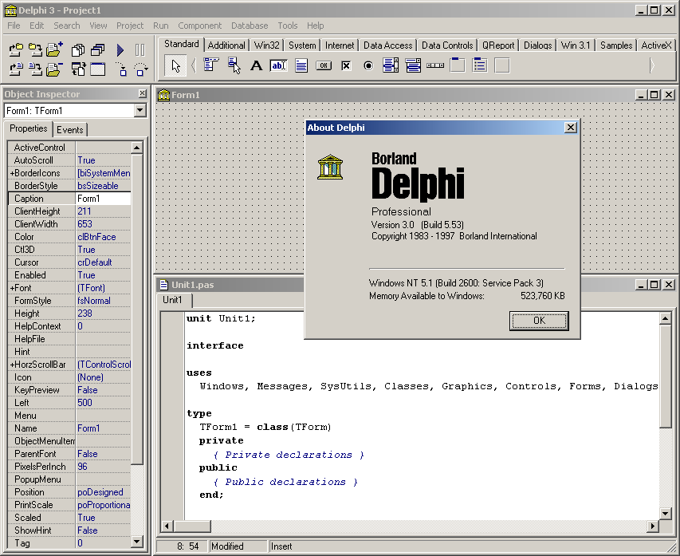Screen dimensions: 680x556
Task: Click the Caption value field Form1
Action: 103,199
